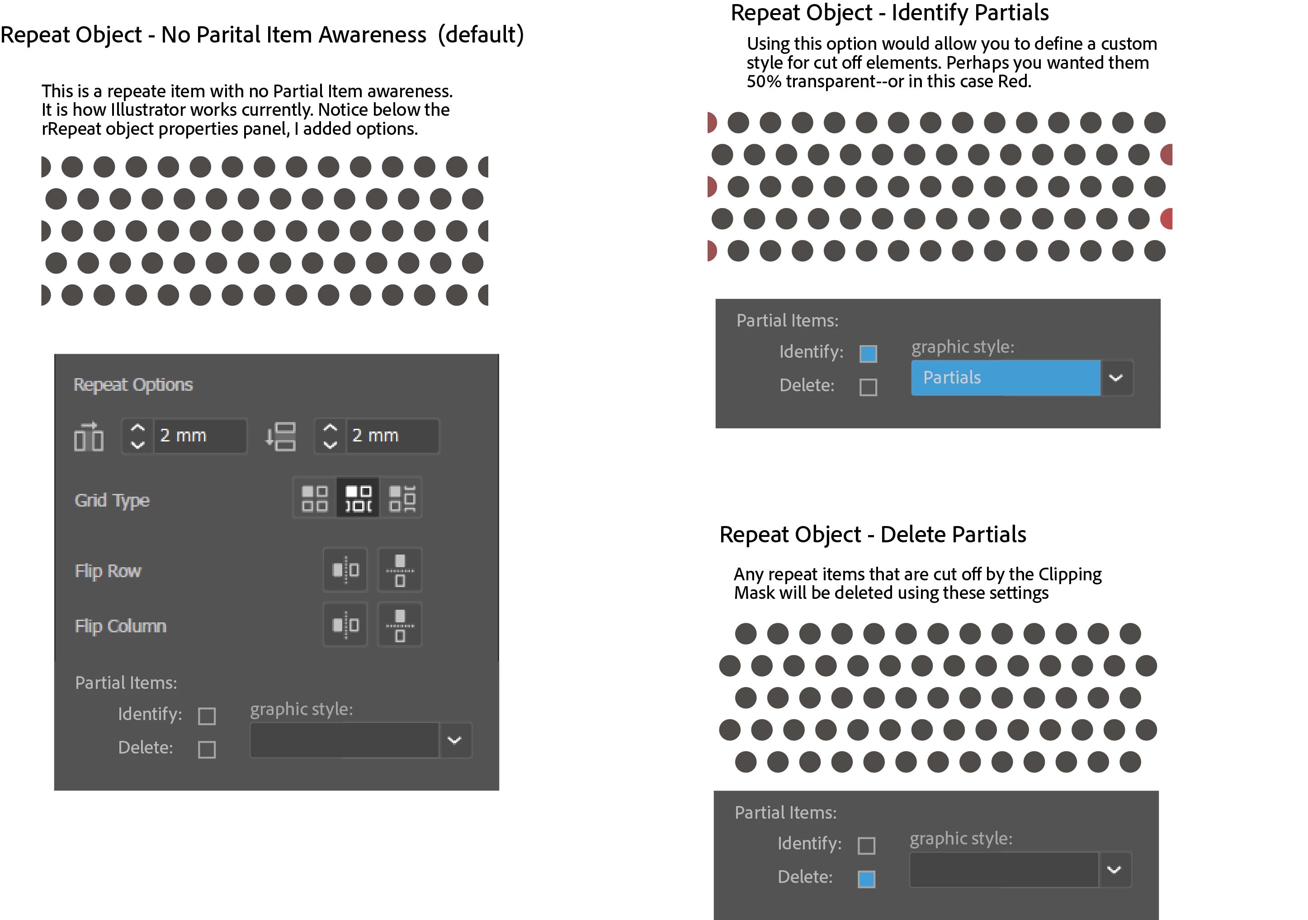Decrease vertical spacing with the down stepper
The height and width of the screenshot is (920, 1308).
click(x=331, y=445)
